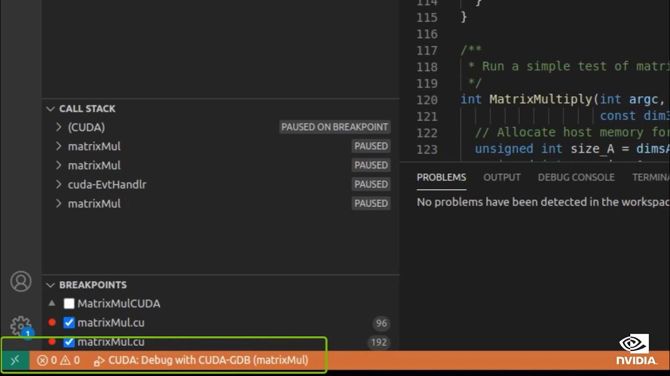Screen dimensions: 670x376
Task: Expand the last matrixMul thread
Action: click(59, 204)
